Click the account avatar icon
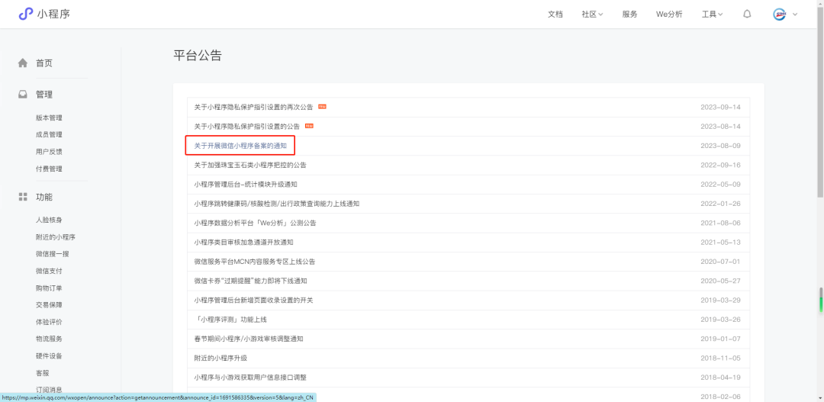 pos(779,14)
